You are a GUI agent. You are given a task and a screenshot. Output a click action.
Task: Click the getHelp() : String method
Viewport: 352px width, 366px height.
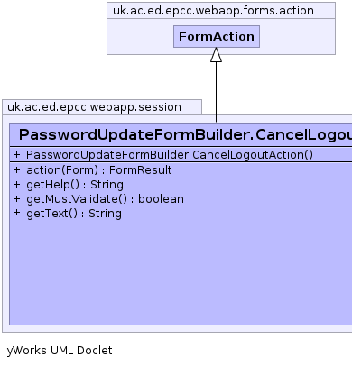[75, 185]
